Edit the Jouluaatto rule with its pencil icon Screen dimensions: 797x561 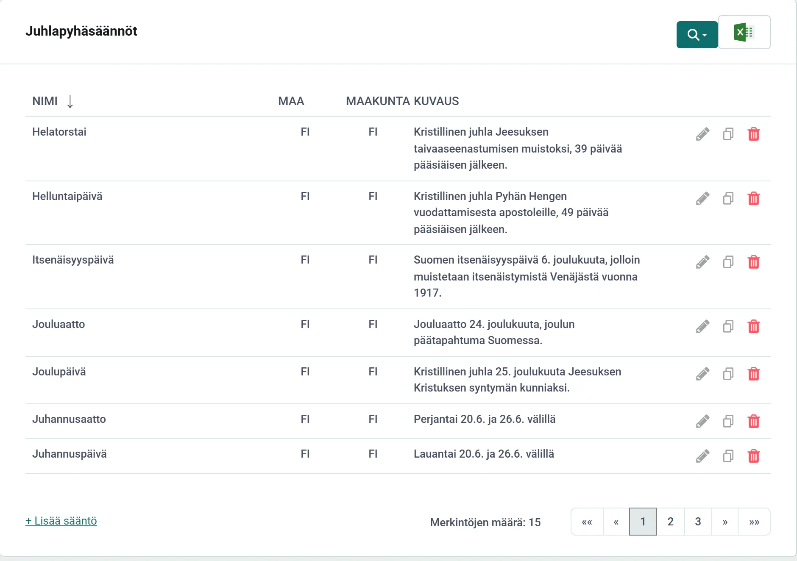702,327
